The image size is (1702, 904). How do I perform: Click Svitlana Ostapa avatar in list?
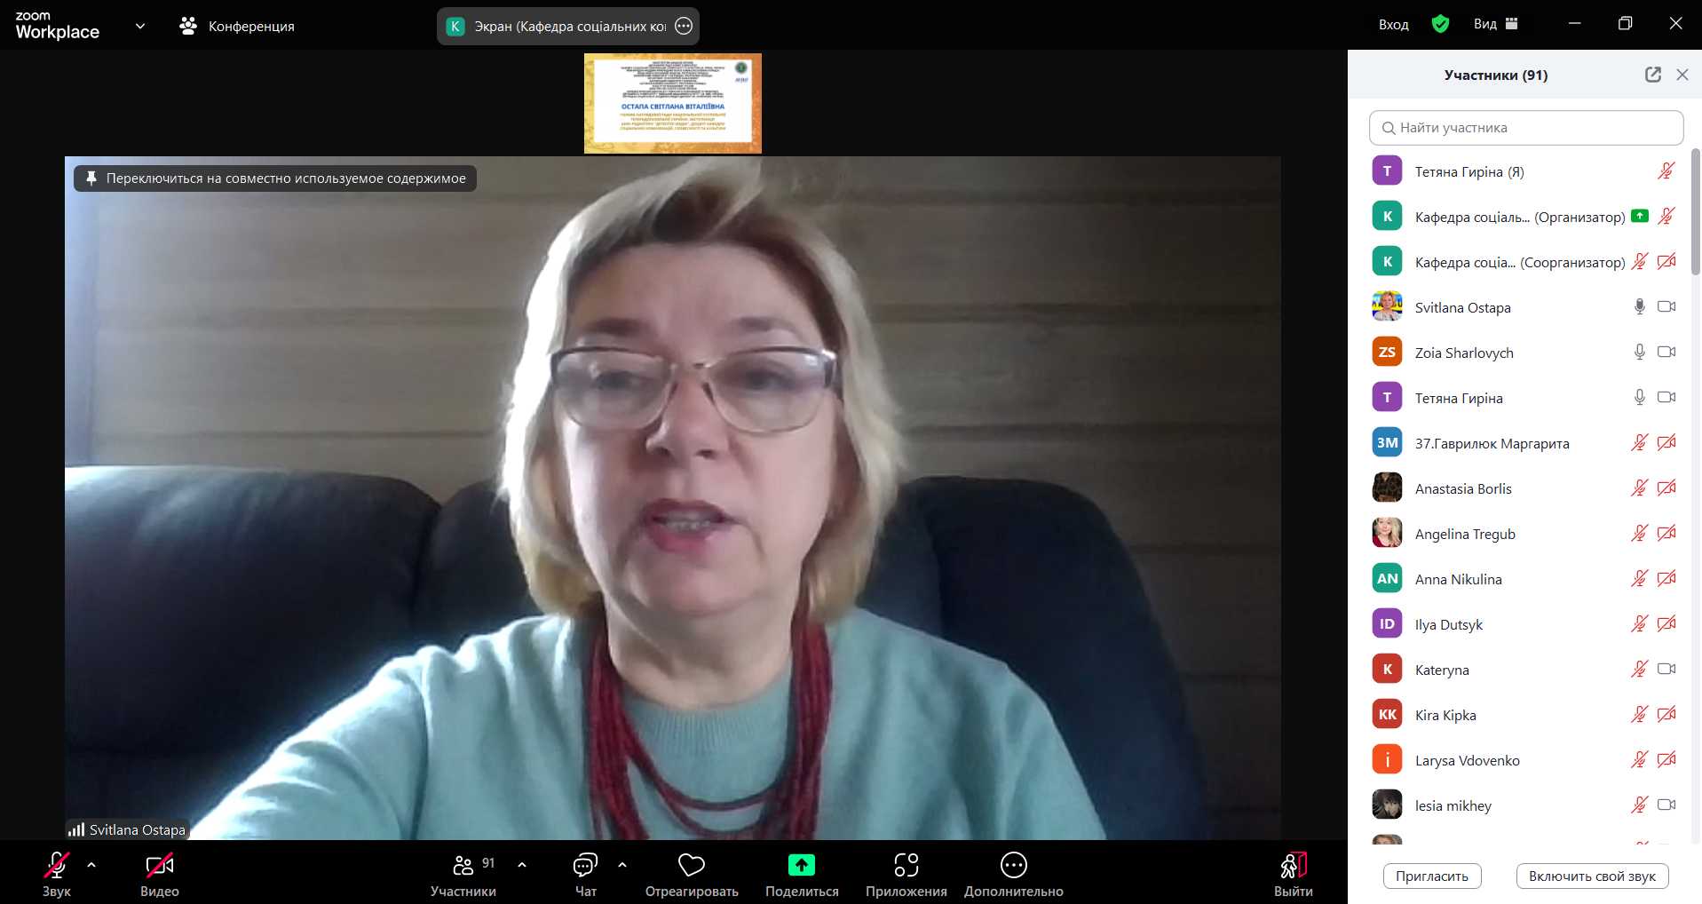point(1388,306)
